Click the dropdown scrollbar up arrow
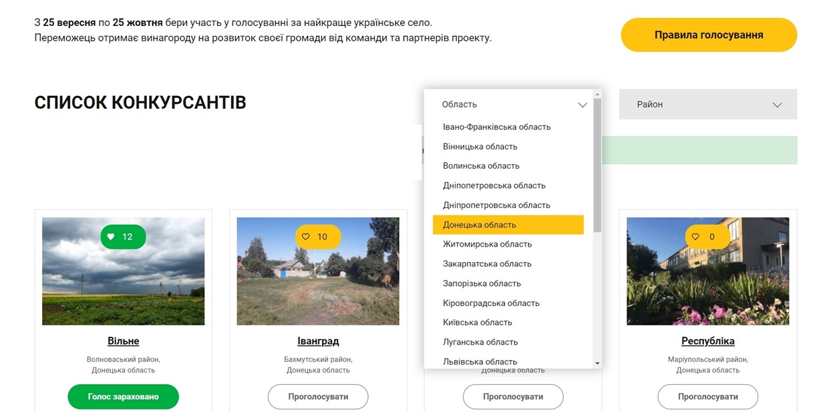The width and height of the screenshot is (835, 412). click(597, 94)
